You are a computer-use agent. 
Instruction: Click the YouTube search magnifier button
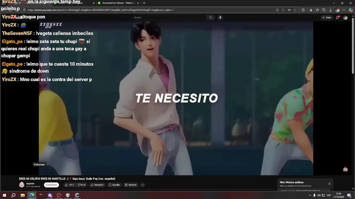point(211,17)
